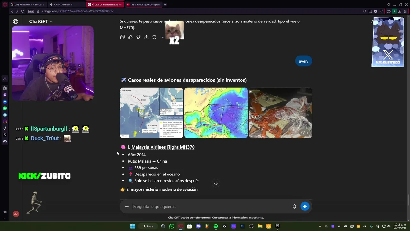Click the 'aver\' user message bubble
This screenshot has width=410, height=231.
coord(303,61)
